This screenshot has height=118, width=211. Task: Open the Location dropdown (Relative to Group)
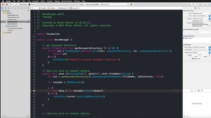(201, 19)
